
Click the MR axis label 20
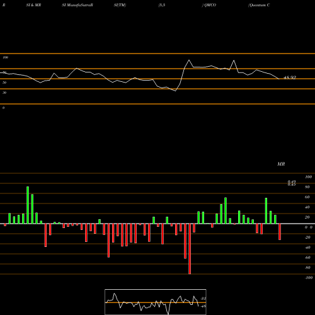[307, 217]
